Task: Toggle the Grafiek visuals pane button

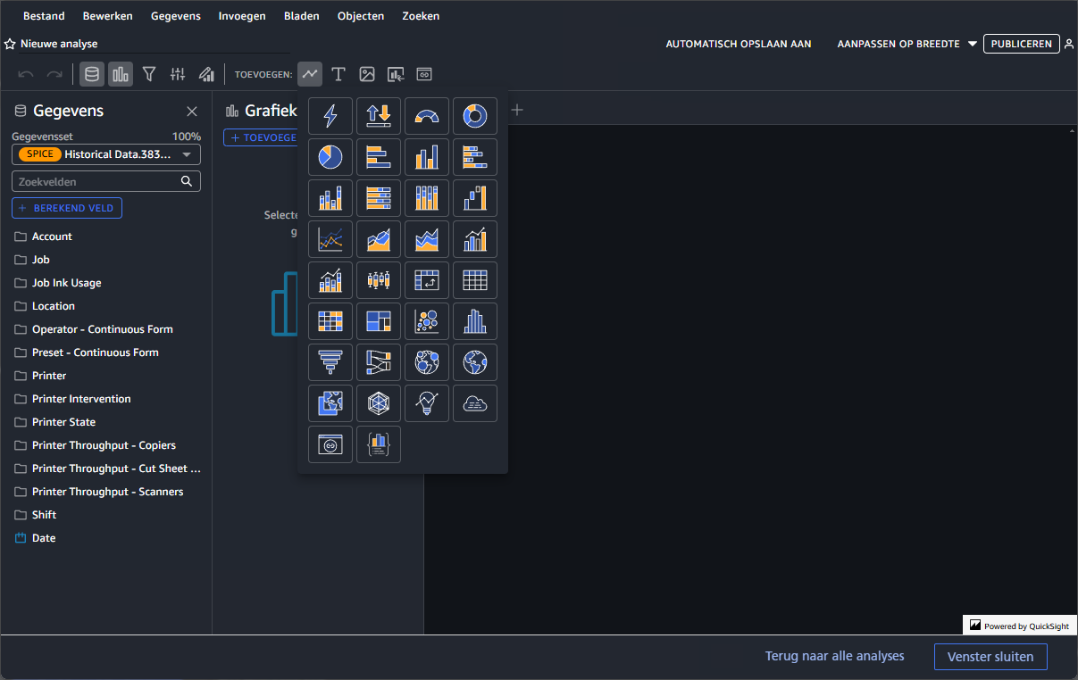Action: (121, 74)
